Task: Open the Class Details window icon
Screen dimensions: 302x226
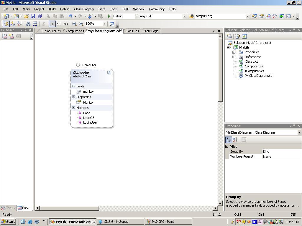Action: (x=112, y=24)
